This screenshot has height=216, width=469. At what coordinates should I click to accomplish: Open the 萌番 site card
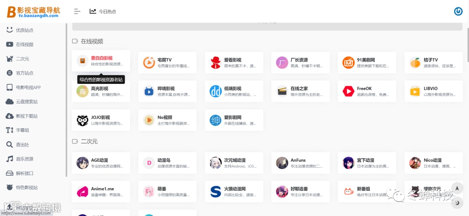tap(168, 192)
